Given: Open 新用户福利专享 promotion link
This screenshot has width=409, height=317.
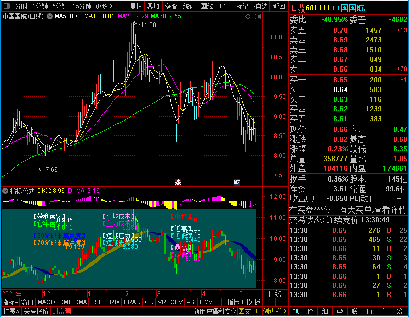Looking at the screenshot, I should [215, 311].
